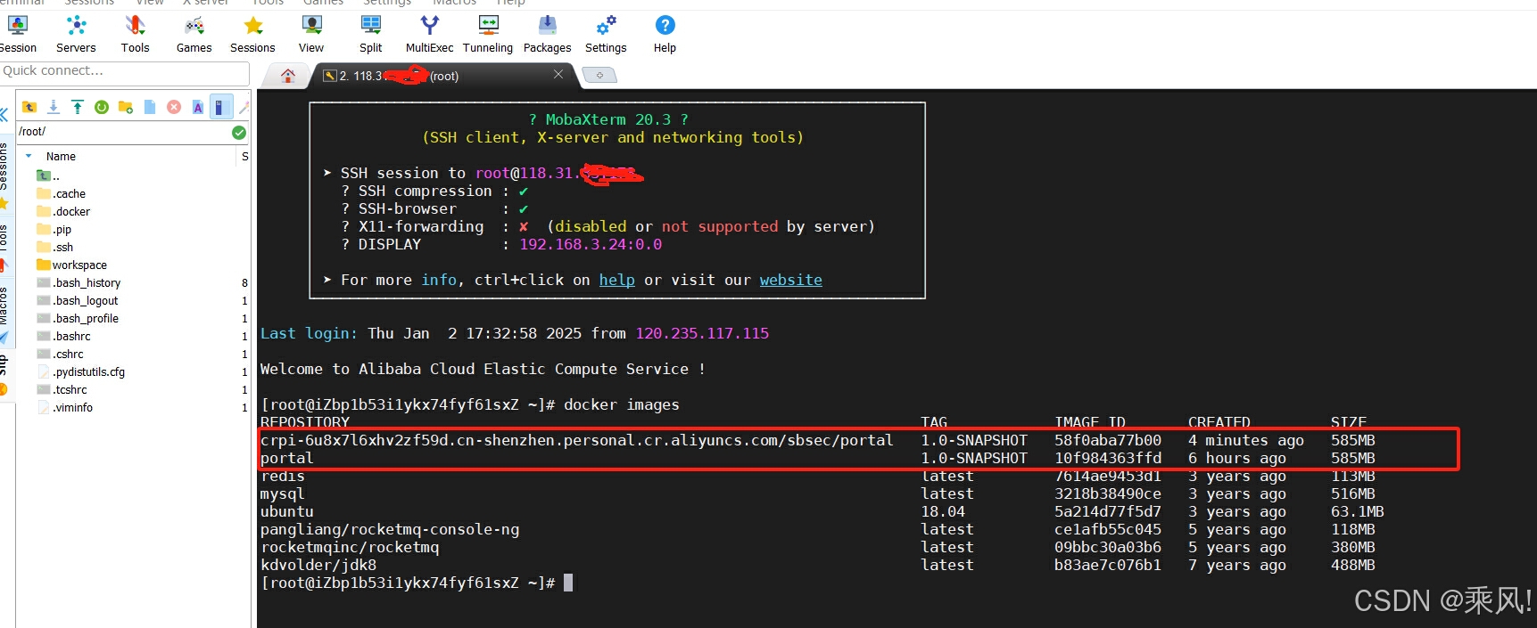Open the Servers toolbar icon
The height and width of the screenshot is (628, 1537).
[76, 35]
